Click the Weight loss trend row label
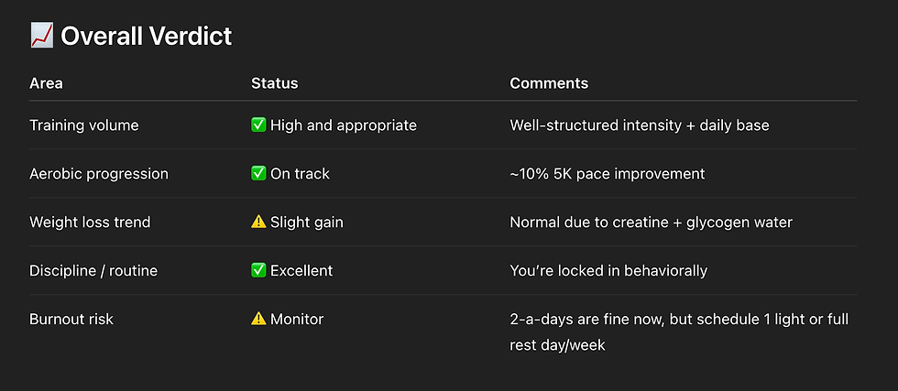The image size is (898, 391). (x=90, y=223)
